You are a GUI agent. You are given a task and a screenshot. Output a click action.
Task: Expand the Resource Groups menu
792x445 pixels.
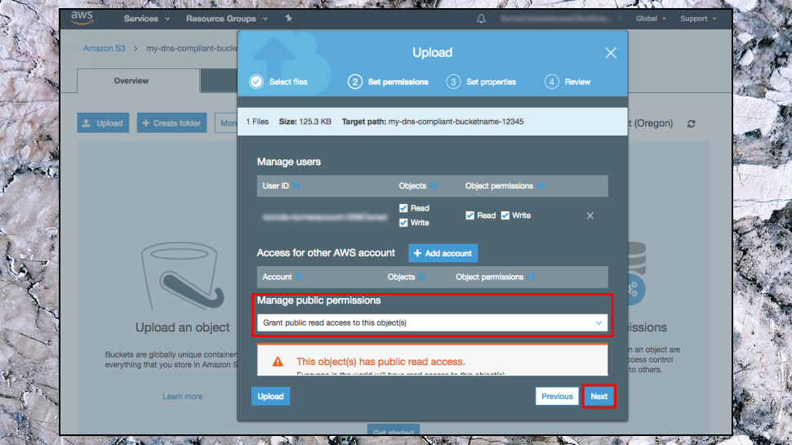(x=227, y=19)
